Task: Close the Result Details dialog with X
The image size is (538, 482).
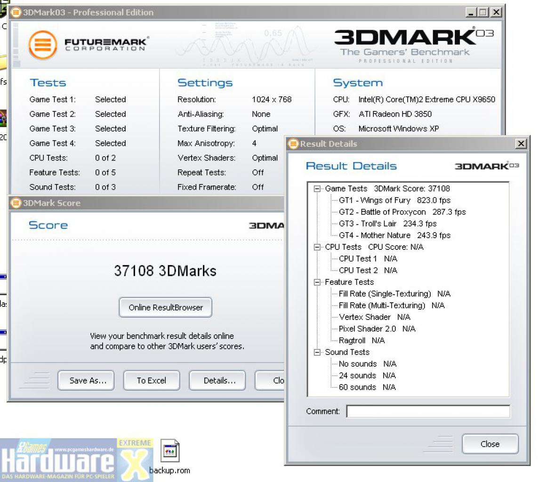Action: click(521, 144)
